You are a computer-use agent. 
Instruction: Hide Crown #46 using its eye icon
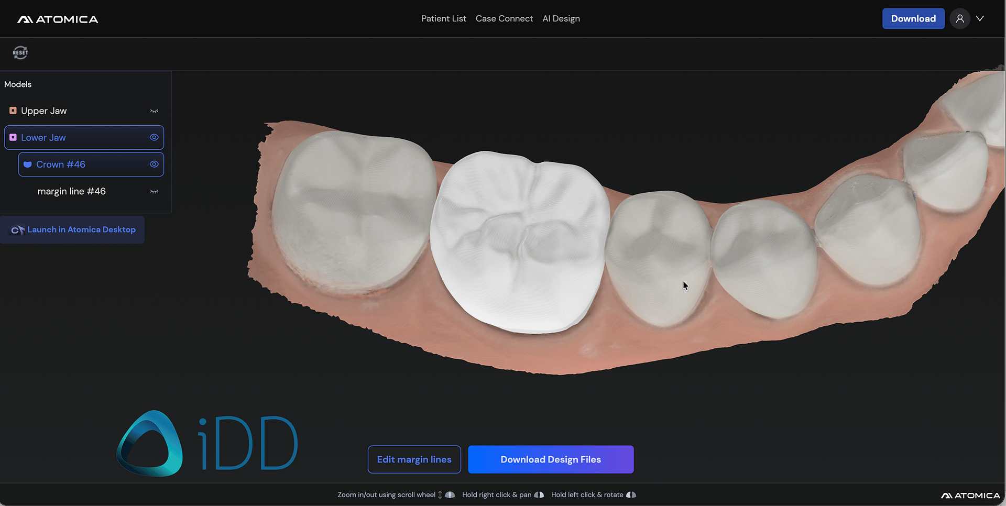point(154,164)
